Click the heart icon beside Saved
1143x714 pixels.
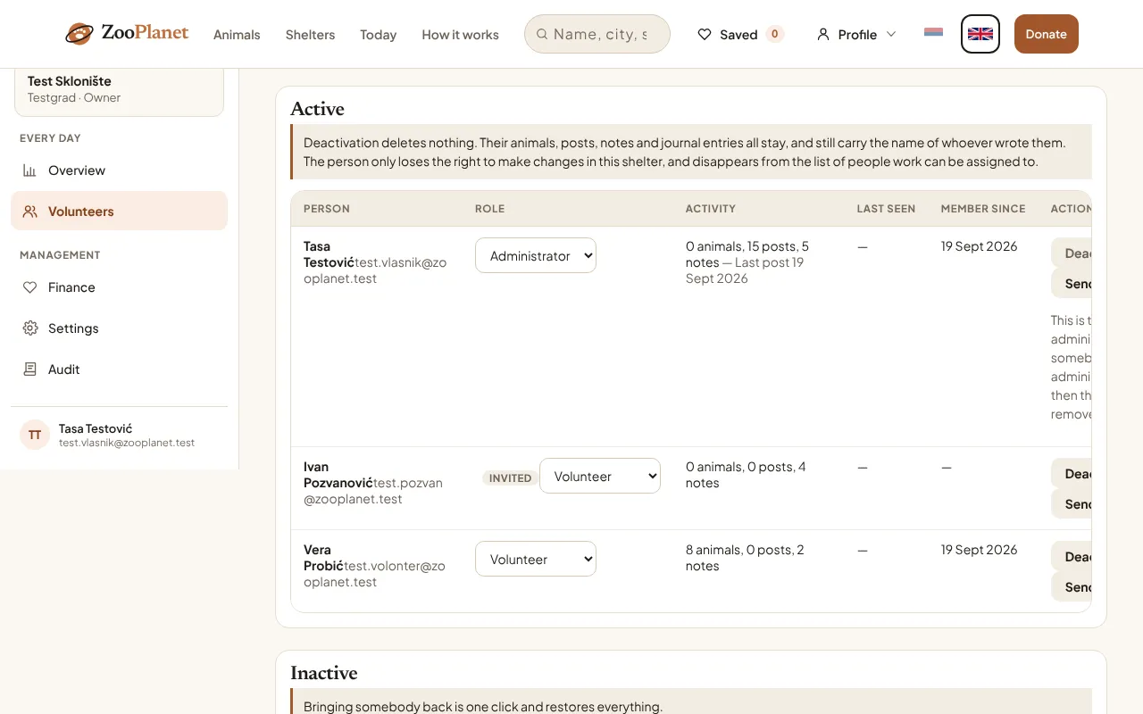click(705, 34)
